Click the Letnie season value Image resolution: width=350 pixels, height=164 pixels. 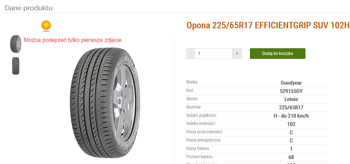[x=291, y=99]
